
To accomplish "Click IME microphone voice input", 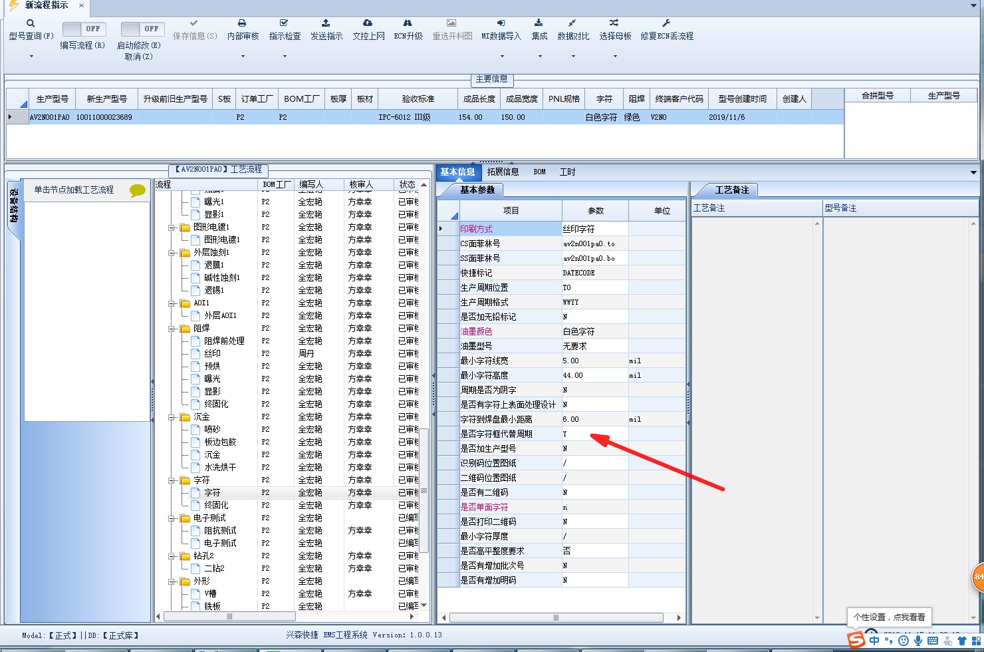I will point(918,641).
